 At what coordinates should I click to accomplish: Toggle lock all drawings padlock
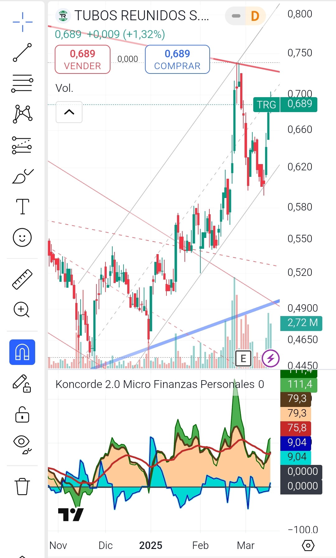(x=22, y=414)
